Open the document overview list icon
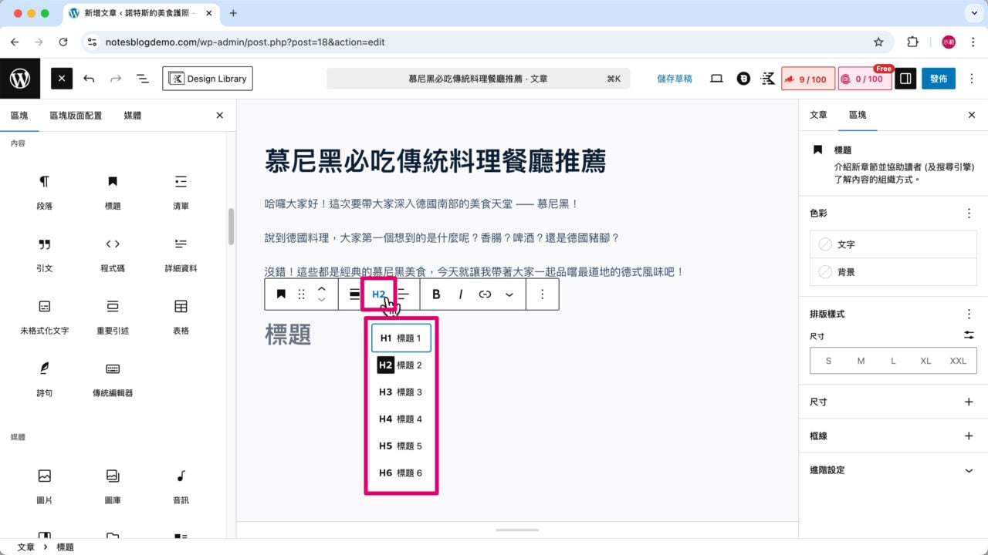The width and height of the screenshot is (988, 555). click(142, 78)
